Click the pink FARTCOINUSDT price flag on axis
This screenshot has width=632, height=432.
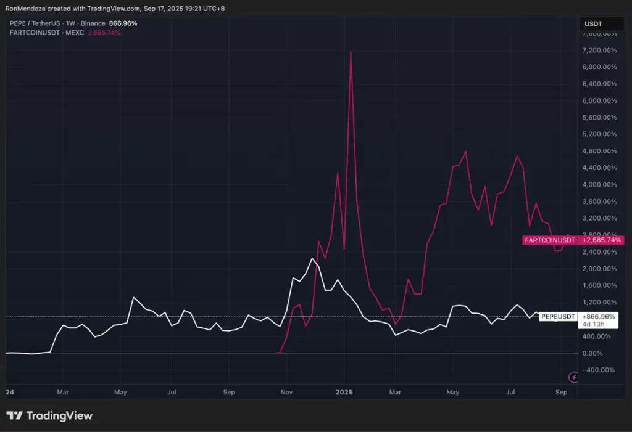point(574,240)
